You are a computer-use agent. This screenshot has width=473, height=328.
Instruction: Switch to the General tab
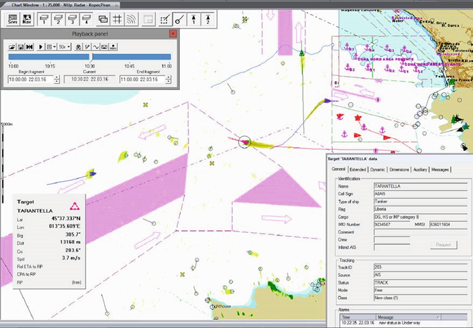[x=338, y=169]
